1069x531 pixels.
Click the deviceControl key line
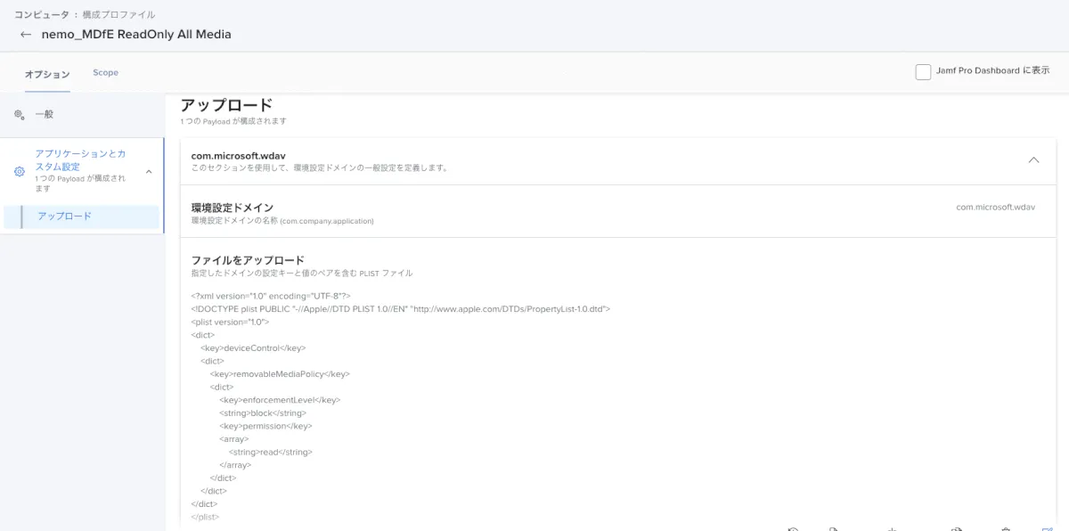(x=253, y=348)
